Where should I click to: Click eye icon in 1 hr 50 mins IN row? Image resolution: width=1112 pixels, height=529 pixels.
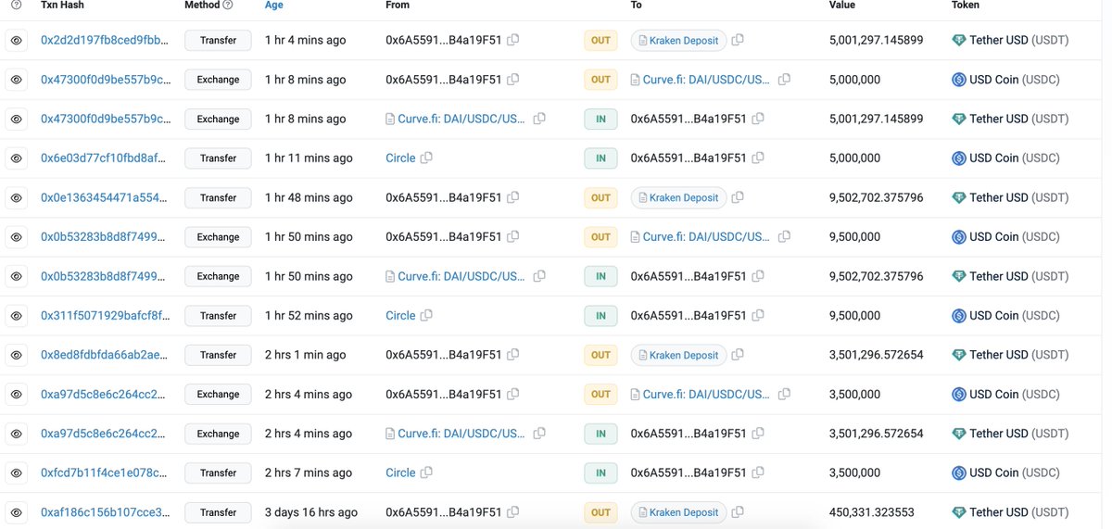coord(17,276)
